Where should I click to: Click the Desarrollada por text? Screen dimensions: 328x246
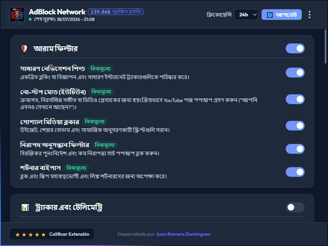[136, 234]
